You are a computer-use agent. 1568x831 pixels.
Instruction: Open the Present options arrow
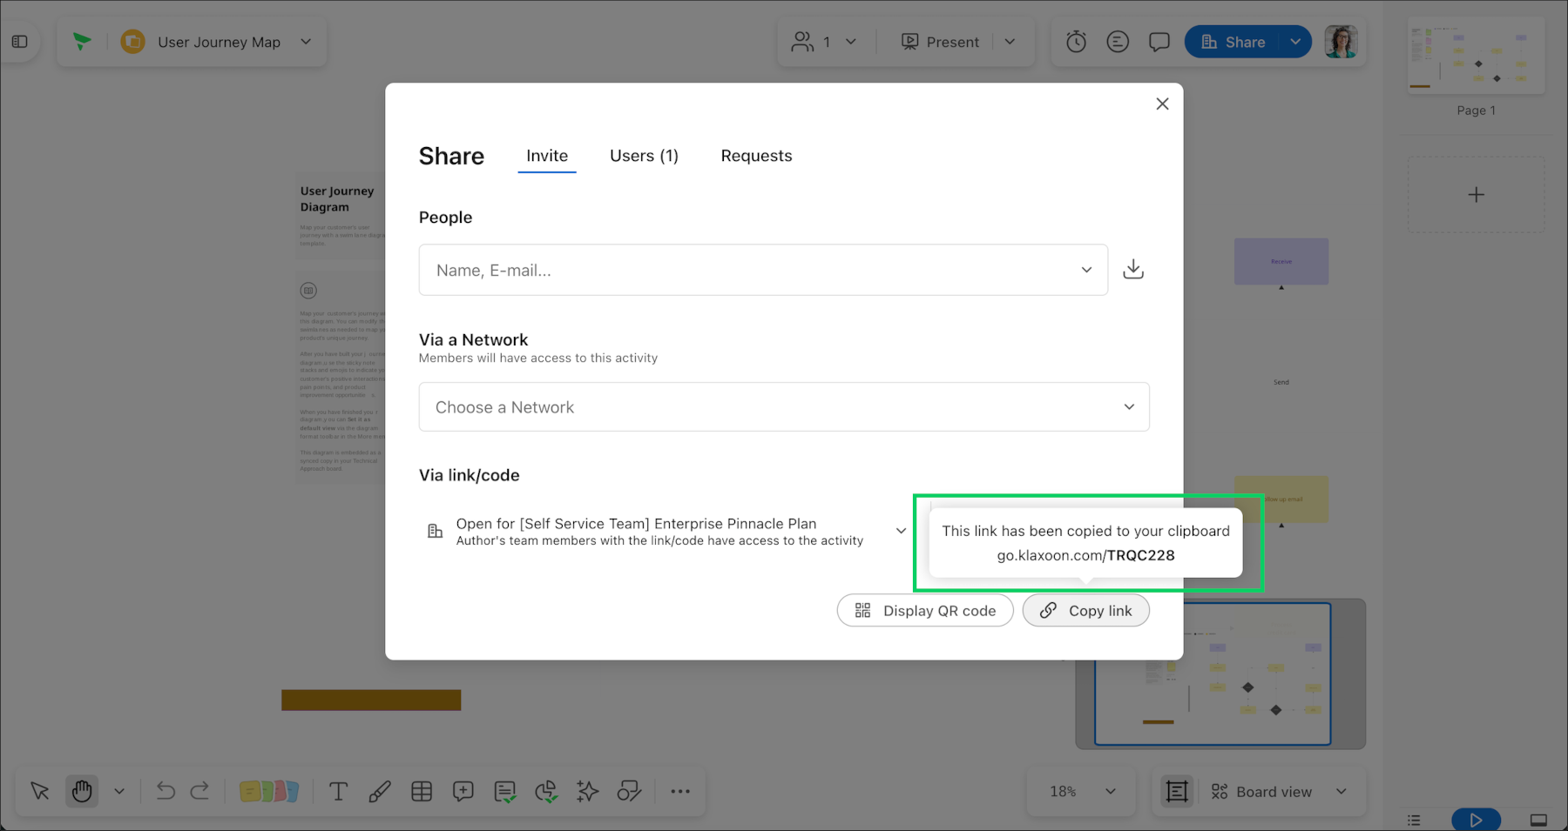pos(1010,42)
